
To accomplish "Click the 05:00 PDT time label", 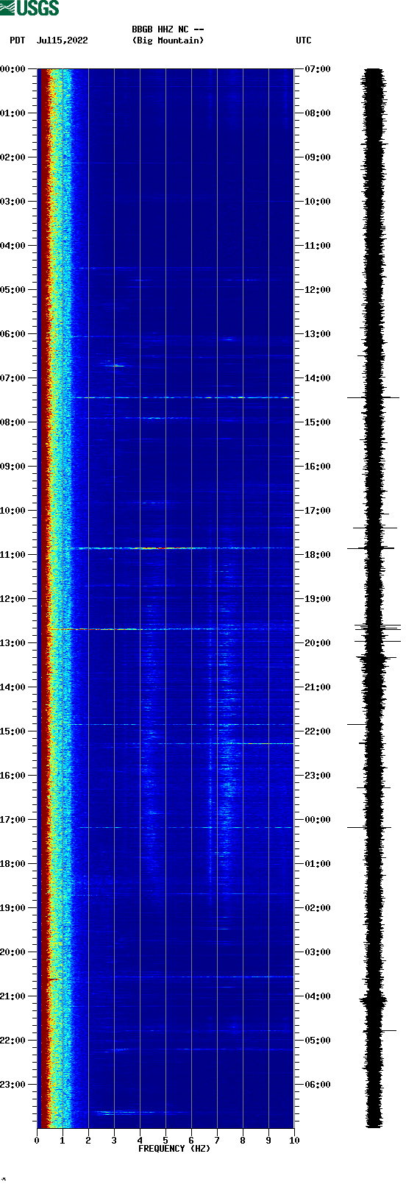I will (x=13, y=290).
